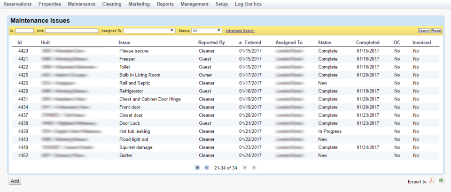Click Id 4452 cell
Screen dimensions: 451x192
coord(23,155)
